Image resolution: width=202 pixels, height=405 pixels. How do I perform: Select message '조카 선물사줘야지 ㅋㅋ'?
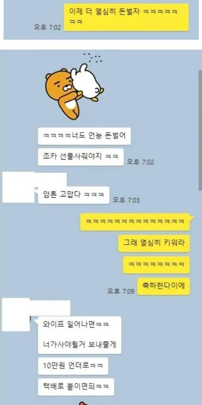coord(81,157)
